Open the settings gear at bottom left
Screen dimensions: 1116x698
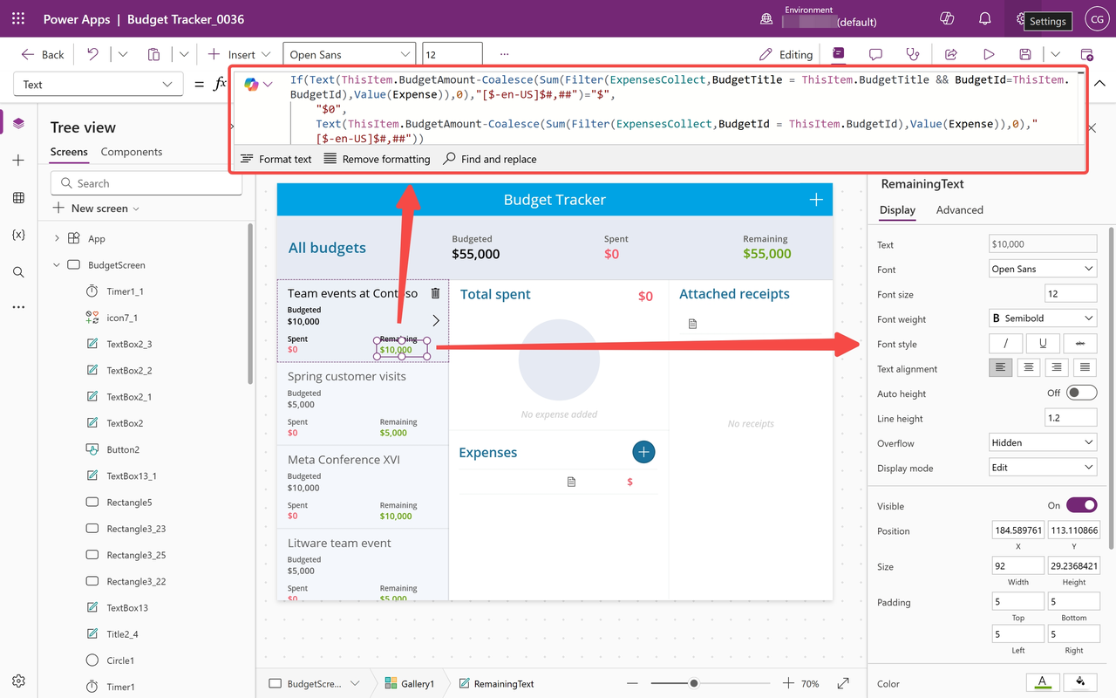[x=18, y=681]
